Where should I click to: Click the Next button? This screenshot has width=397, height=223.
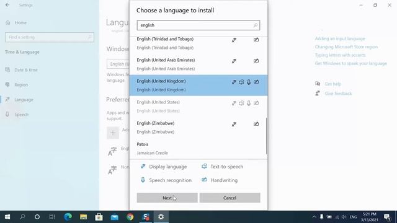[x=167, y=198]
